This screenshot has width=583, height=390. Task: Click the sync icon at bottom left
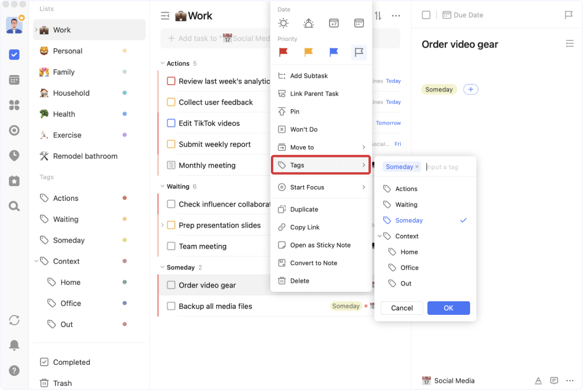tap(15, 320)
